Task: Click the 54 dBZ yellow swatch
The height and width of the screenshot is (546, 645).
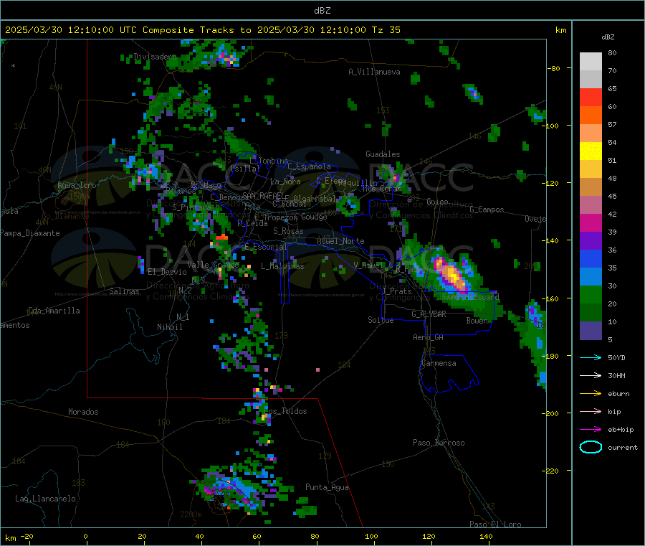Action: (x=591, y=151)
